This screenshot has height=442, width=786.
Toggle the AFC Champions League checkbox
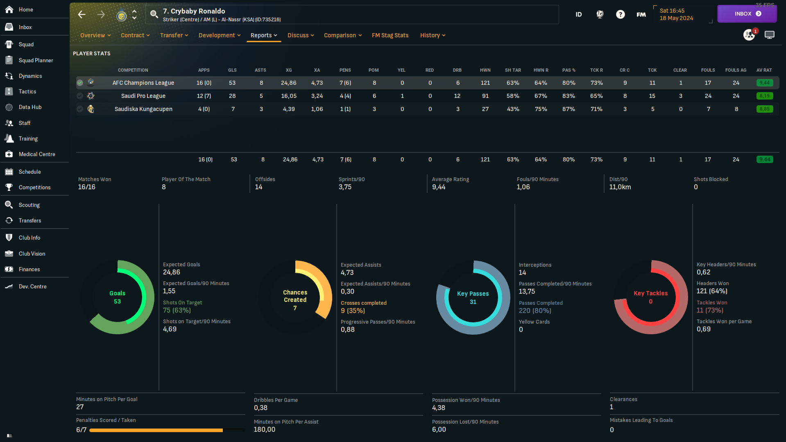(80, 83)
